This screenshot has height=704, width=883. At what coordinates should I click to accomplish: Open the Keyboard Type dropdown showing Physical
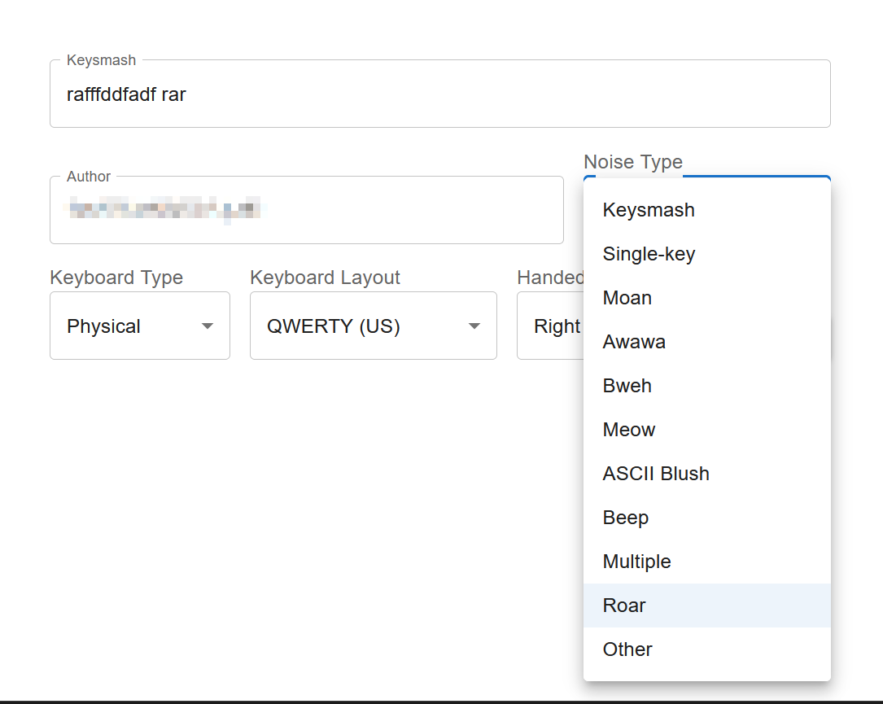(x=130, y=326)
